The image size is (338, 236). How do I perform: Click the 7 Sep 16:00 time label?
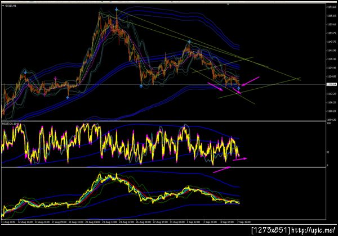[244, 222]
